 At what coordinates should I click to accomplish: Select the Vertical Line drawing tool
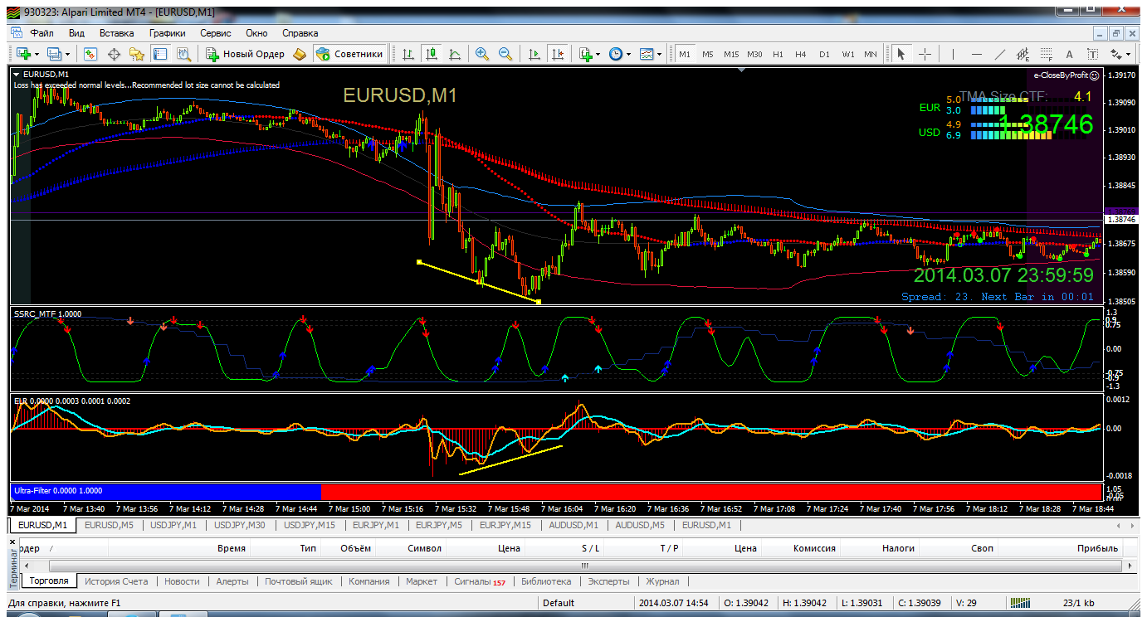click(x=953, y=54)
